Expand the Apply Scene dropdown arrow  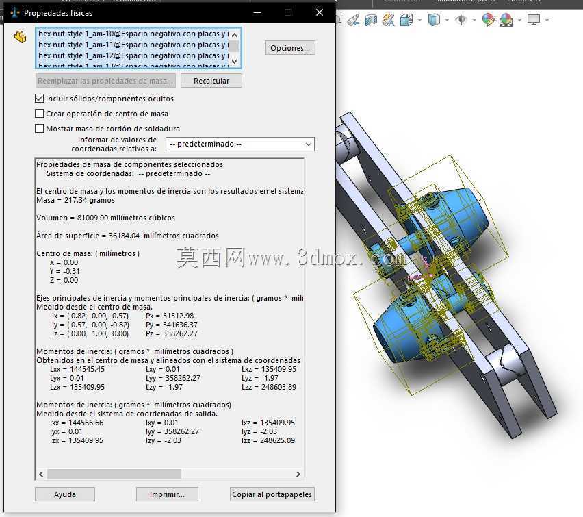(x=519, y=20)
